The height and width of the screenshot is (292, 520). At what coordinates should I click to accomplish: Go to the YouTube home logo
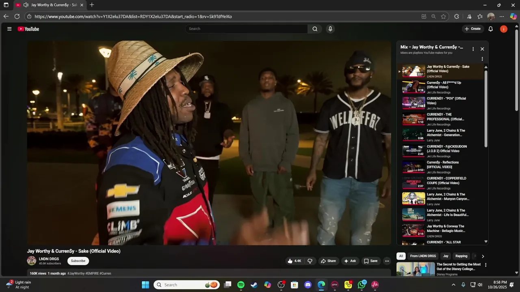28,29
